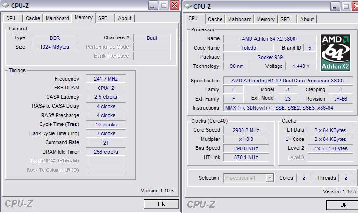Viewport: 358px width, 213px height.
Task: Click Core Speed value 2900.2 MHz
Action: (x=246, y=130)
